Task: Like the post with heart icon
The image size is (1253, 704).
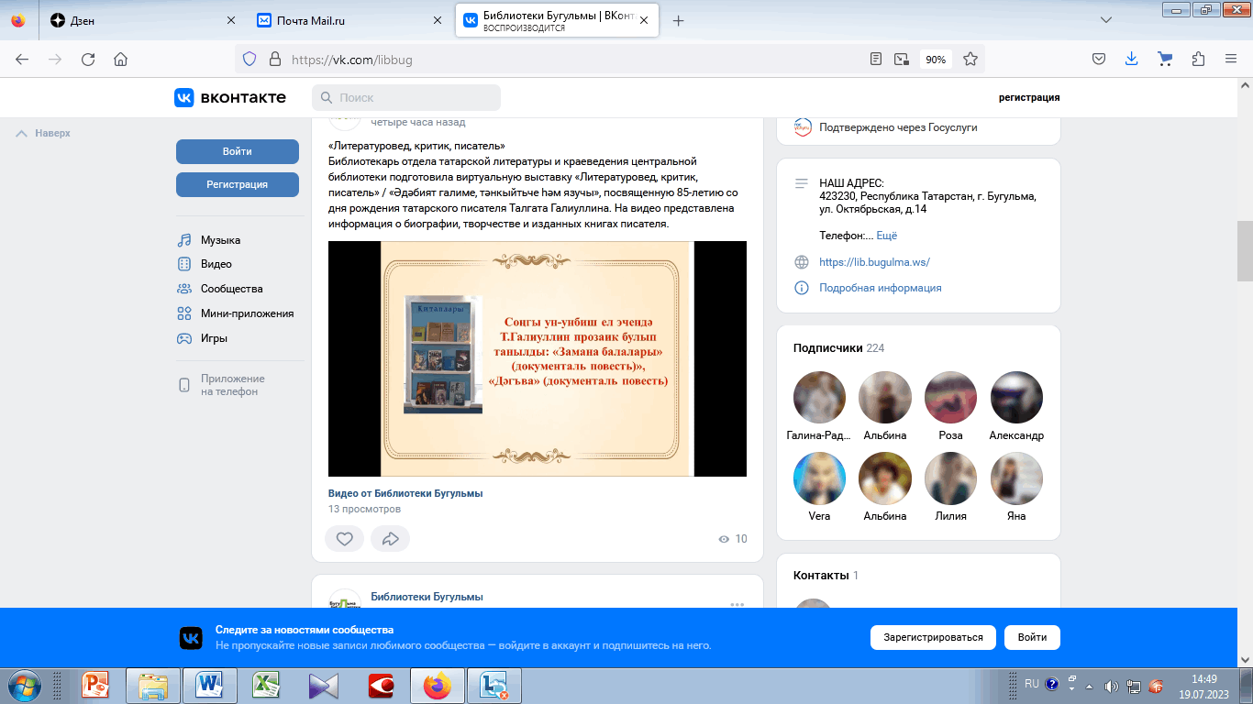Action: (x=345, y=539)
